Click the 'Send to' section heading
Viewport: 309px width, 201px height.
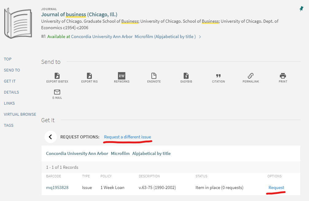tap(51, 62)
